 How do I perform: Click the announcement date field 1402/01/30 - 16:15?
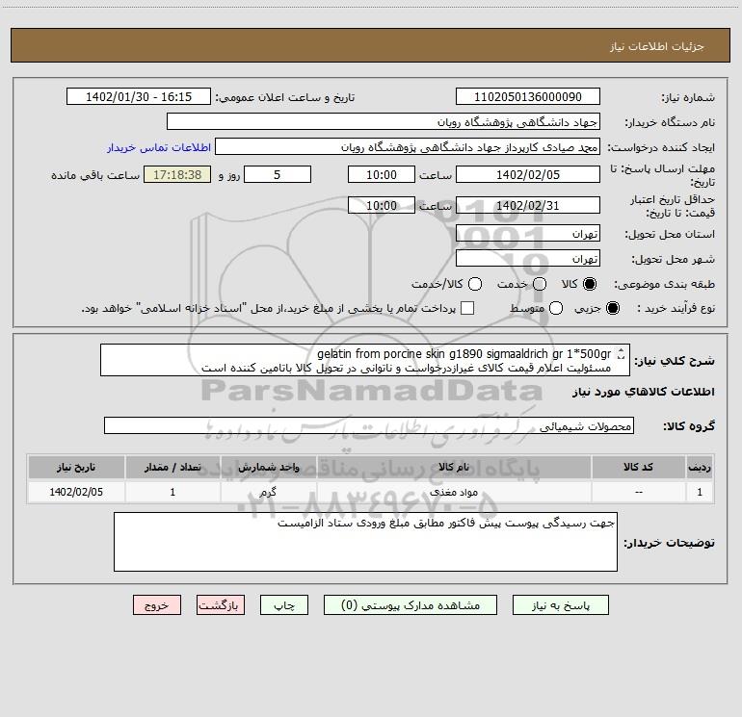(x=139, y=97)
